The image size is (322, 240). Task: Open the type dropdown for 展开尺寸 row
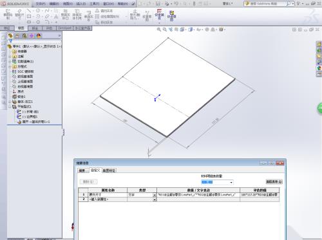(x=155, y=195)
